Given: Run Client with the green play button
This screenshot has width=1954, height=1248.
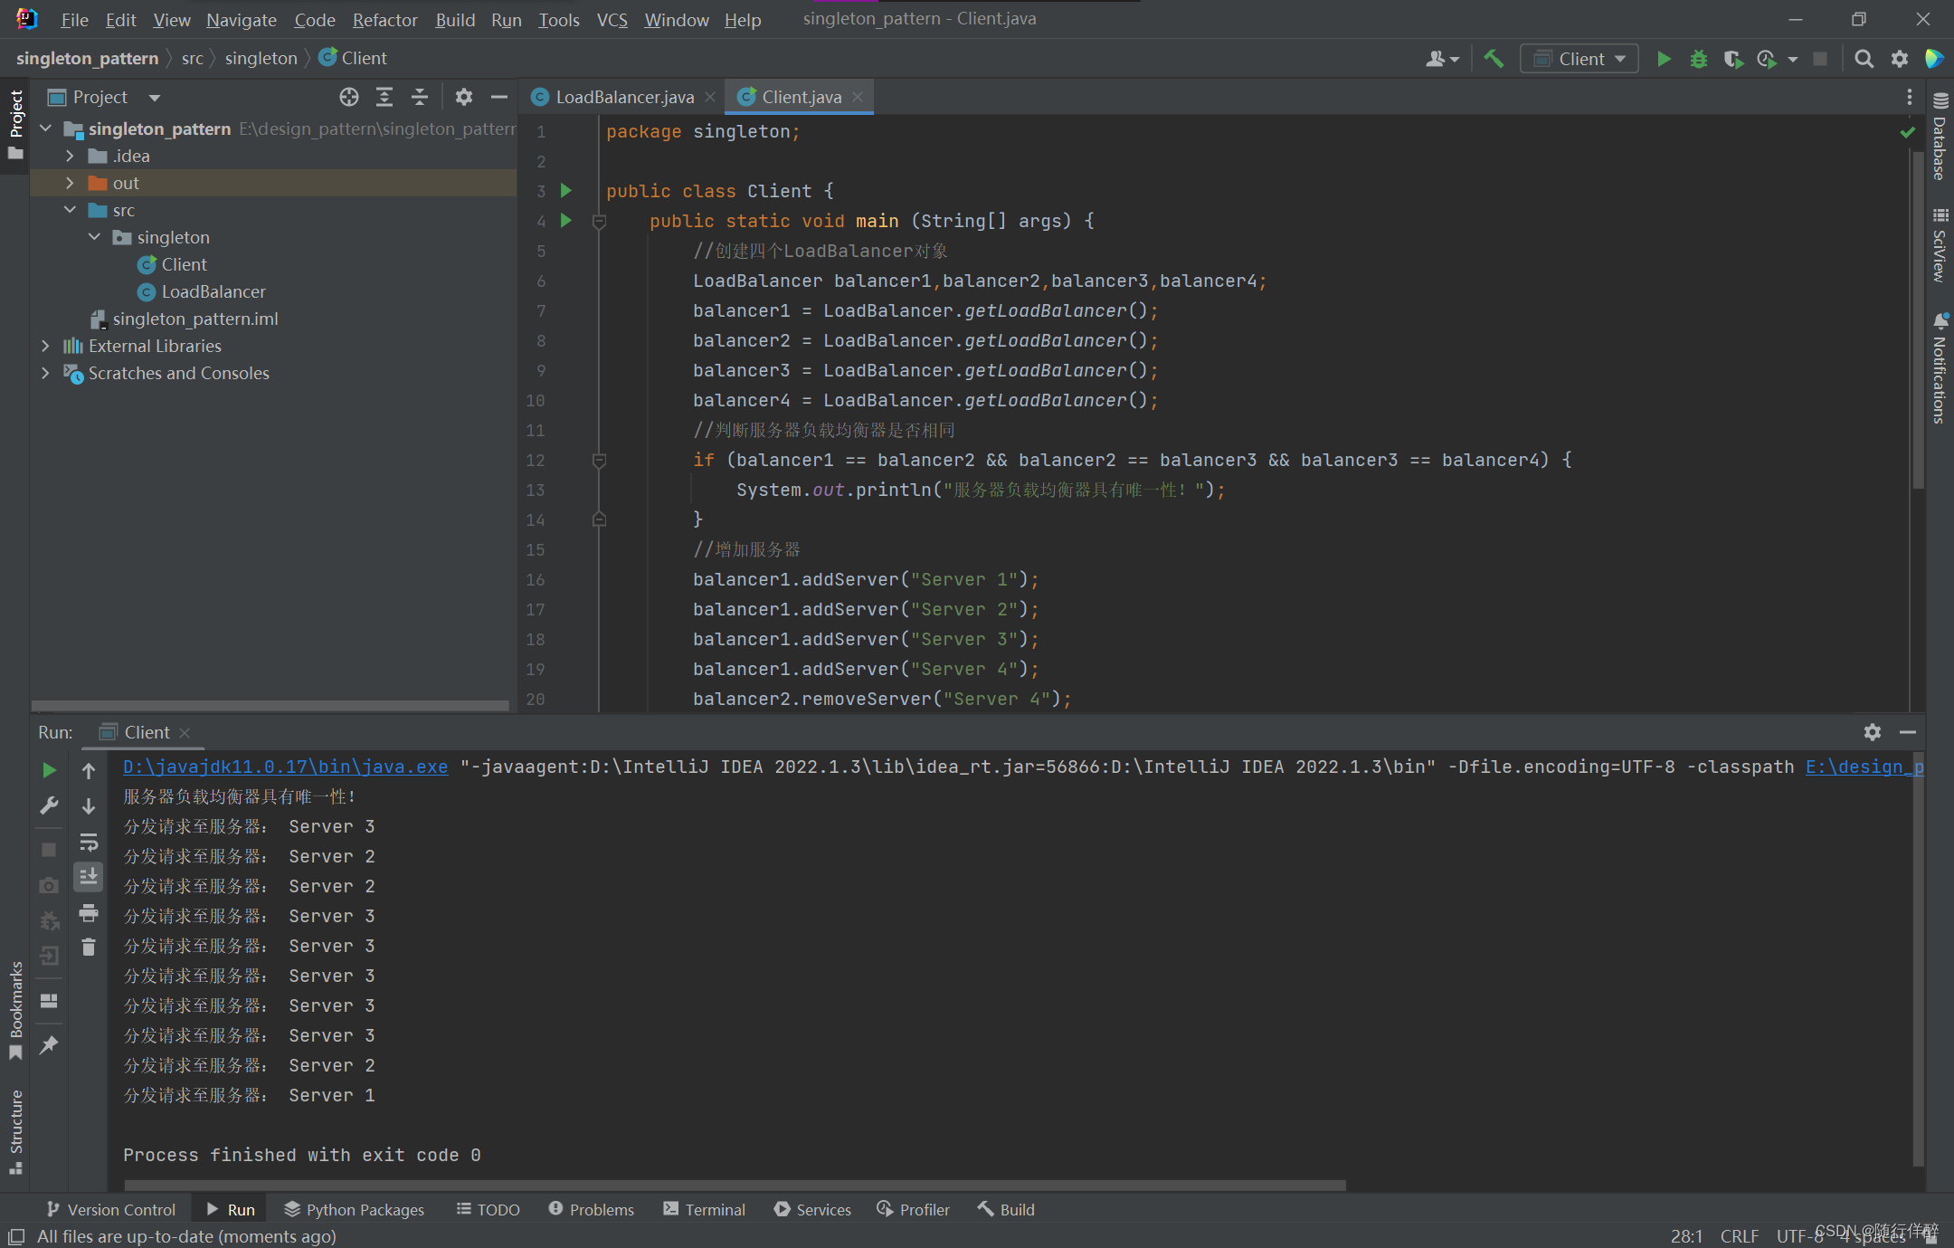Looking at the screenshot, I should pos(1663,59).
